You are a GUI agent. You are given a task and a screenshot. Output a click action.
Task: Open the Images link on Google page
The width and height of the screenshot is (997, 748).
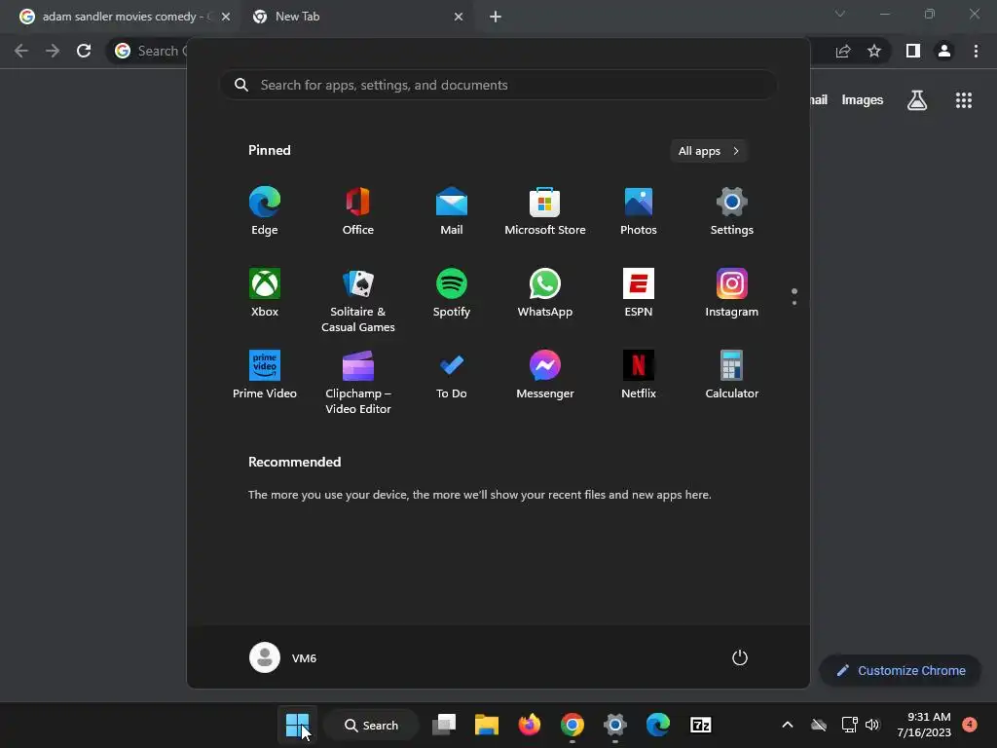(x=863, y=100)
